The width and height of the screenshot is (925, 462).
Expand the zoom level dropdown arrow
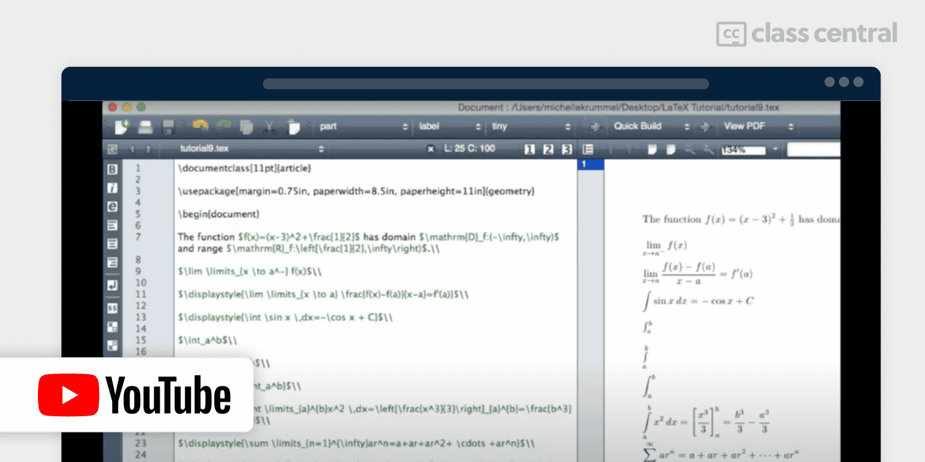pyautogui.click(x=776, y=149)
